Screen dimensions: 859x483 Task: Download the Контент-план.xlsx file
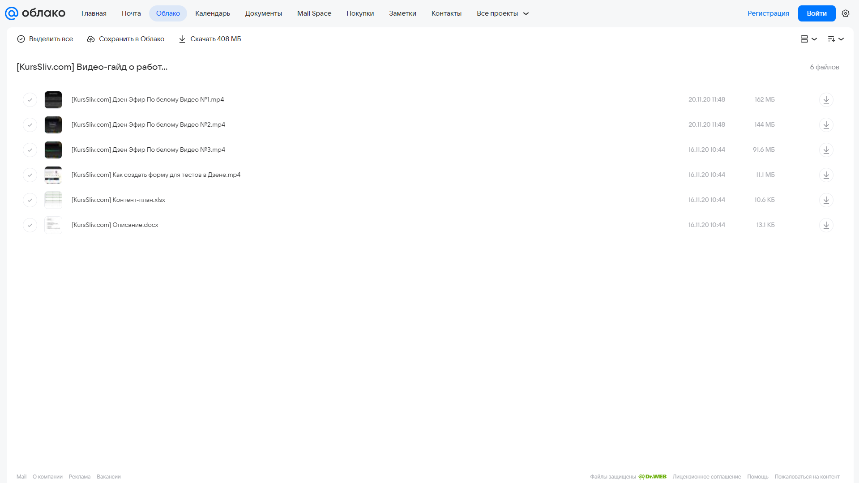coord(826,200)
